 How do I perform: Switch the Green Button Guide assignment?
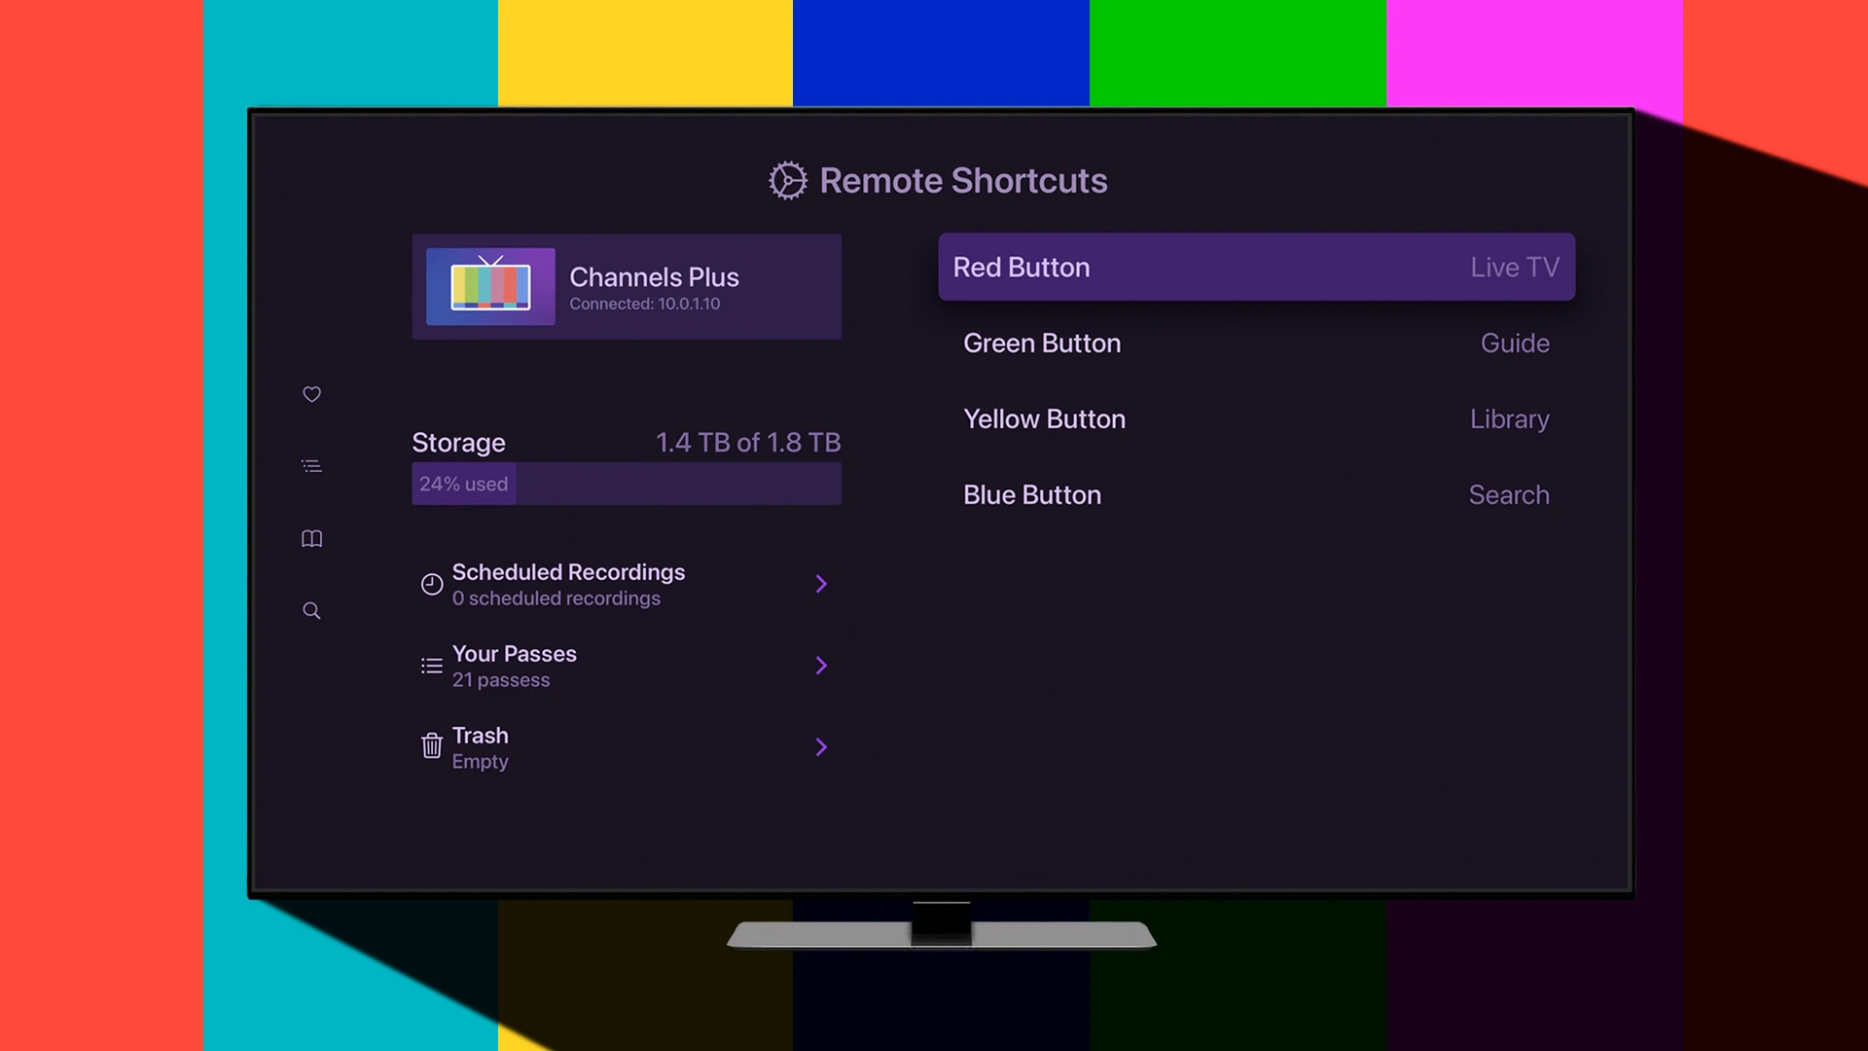pos(1255,343)
